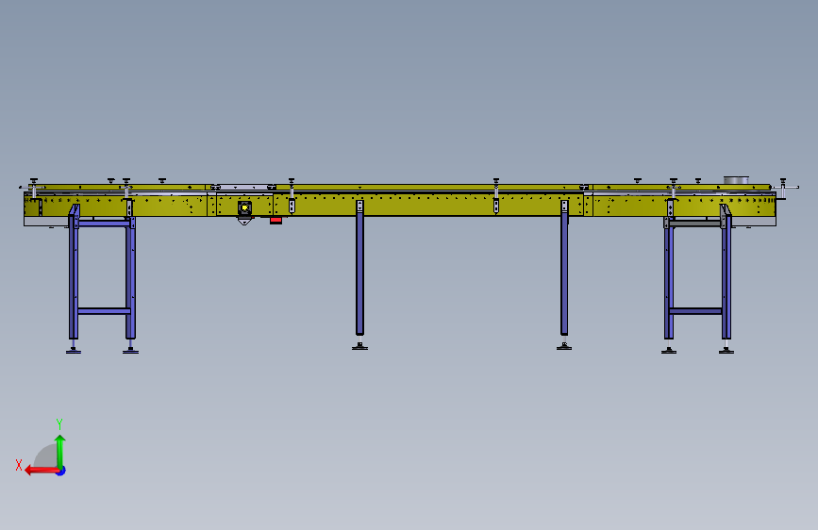Select the long yellow side panel in the middle
818x530 pixels.
tap(427, 205)
